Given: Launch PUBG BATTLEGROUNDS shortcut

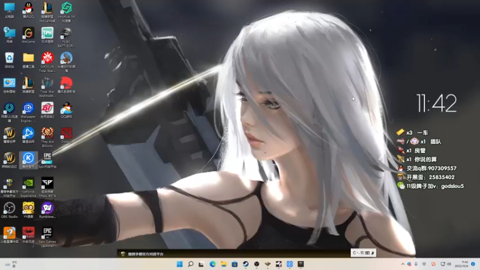Looking at the screenshot, I should tap(67, 37).
